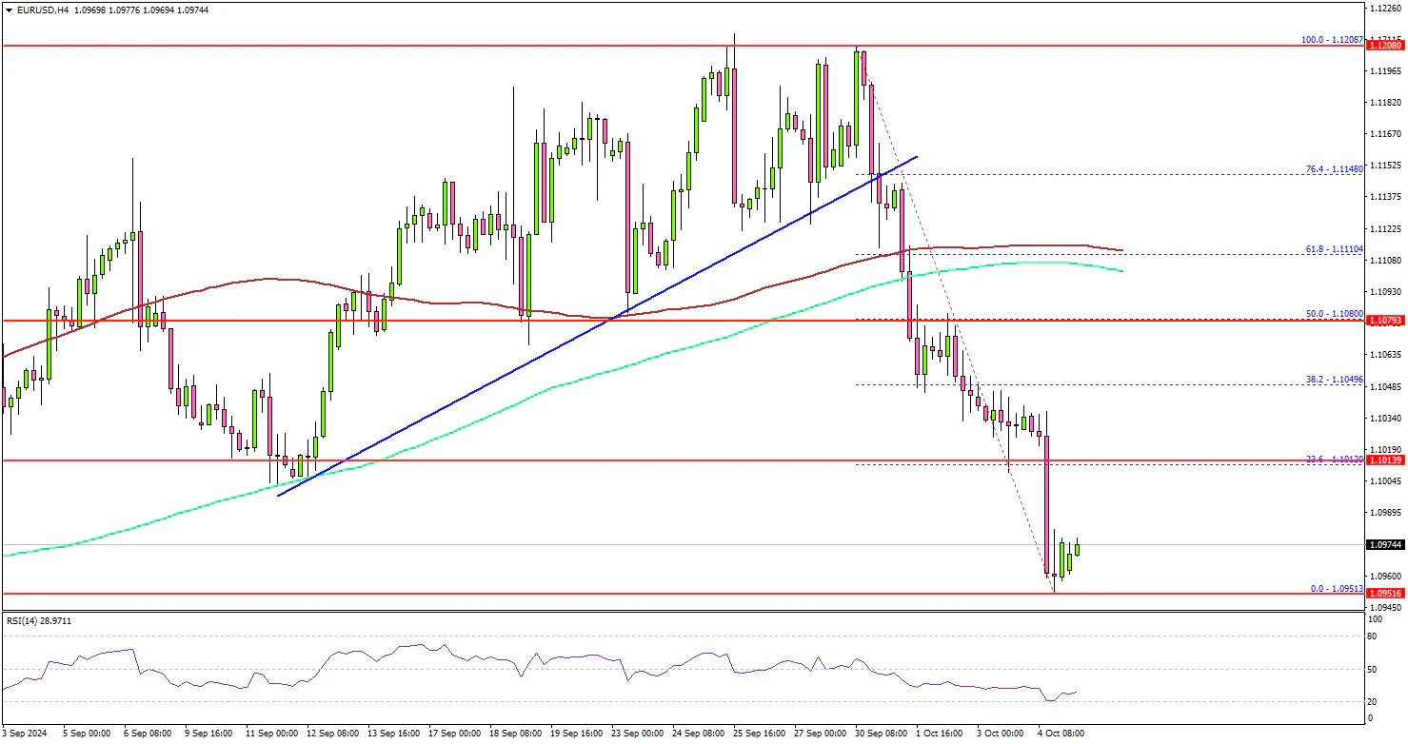Click the purple RSI line
The height and width of the screenshot is (744, 1408).
point(381,656)
